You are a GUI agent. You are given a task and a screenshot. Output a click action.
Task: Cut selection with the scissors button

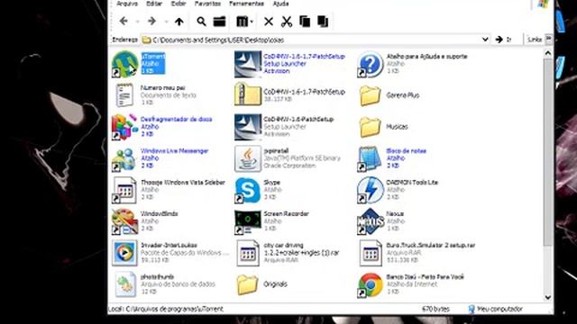point(287,22)
